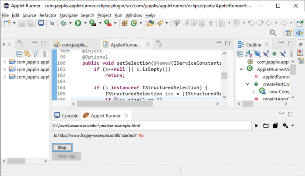Click the Save All toolbar icon
The width and height of the screenshot is (305, 176).
coord(30,23)
